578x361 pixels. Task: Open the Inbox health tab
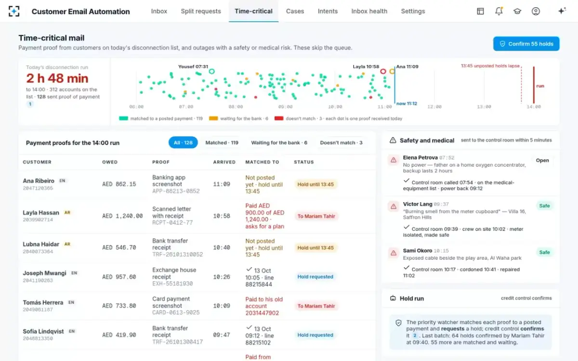click(369, 11)
